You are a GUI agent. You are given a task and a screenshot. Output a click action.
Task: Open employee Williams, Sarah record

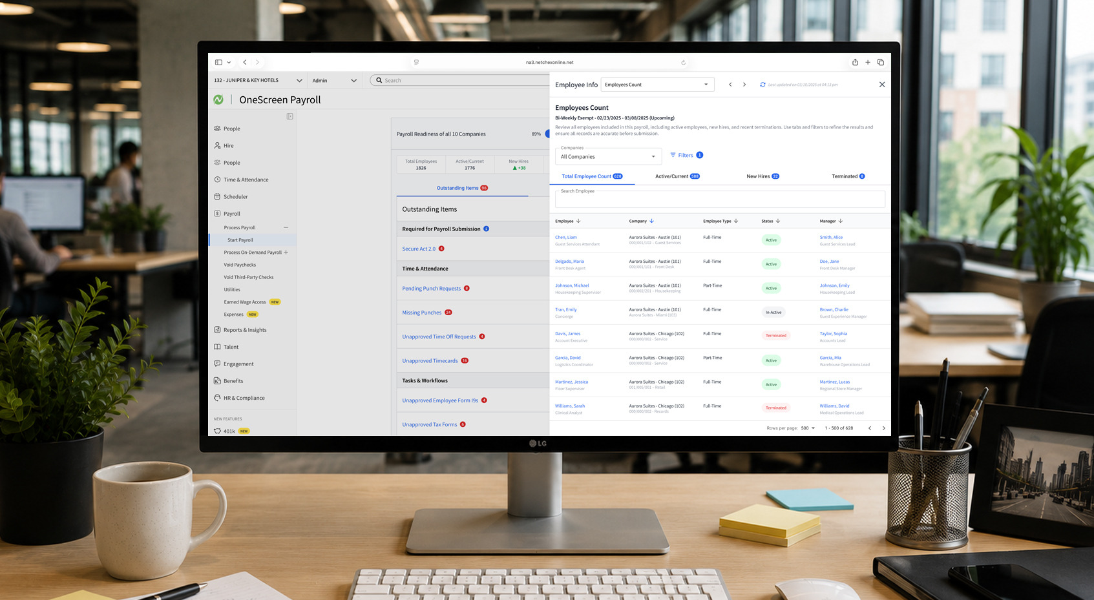[x=570, y=406]
